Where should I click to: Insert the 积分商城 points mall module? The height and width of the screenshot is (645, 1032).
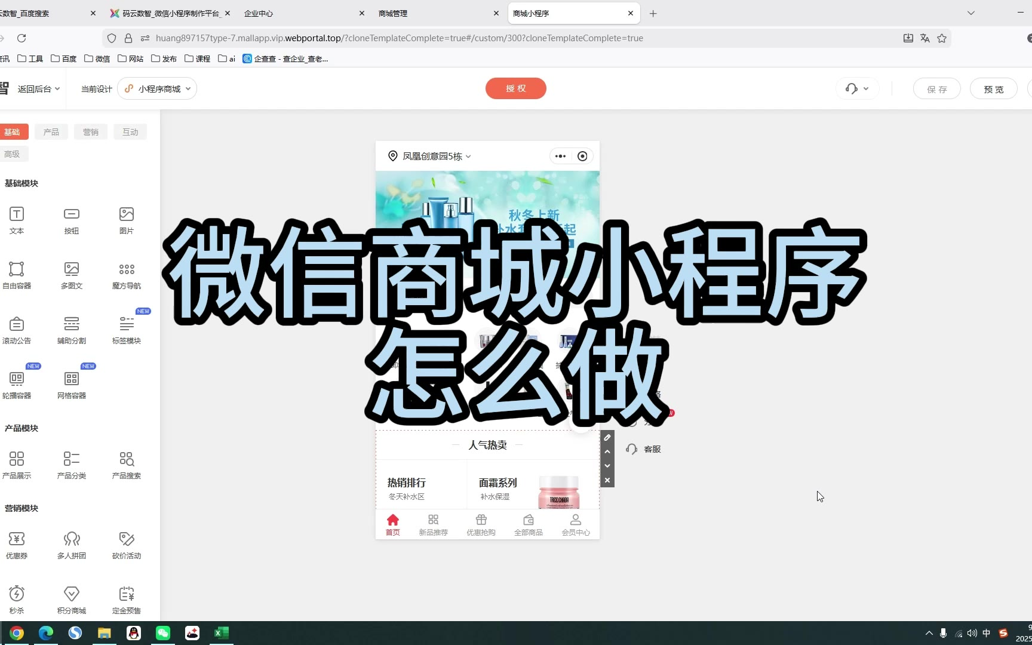[x=72, y=600]
